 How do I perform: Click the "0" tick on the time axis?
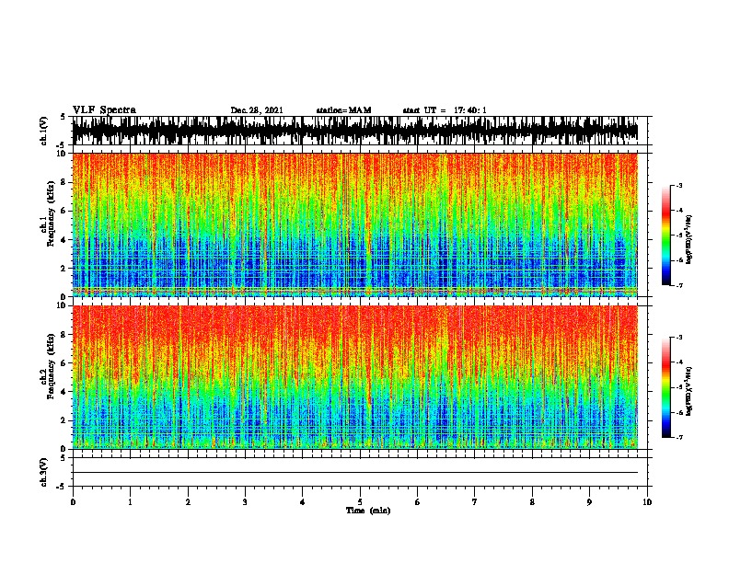point(73,502)
